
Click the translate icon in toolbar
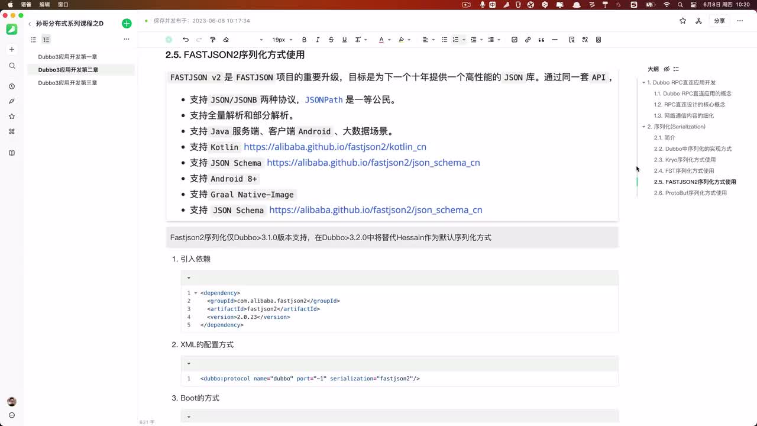[x=585, y=40]
